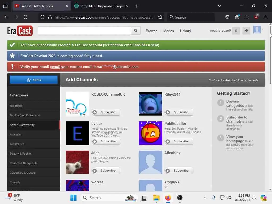Open the Movies page
This screenshot has width=272, height=204.
point(168,31)
